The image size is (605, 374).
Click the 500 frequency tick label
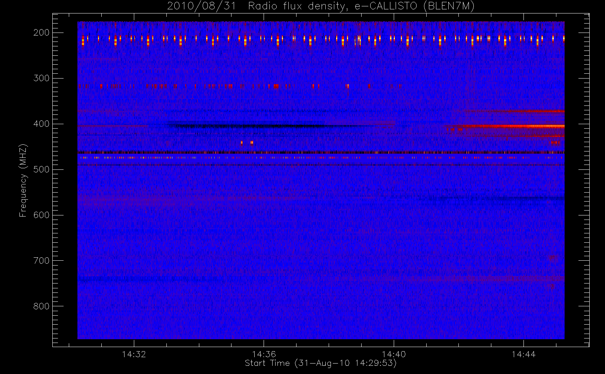(42, 169)
